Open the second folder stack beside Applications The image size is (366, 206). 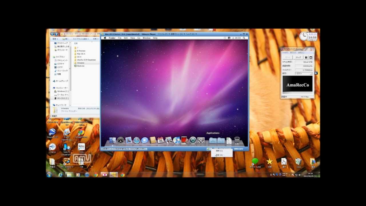pyautogui.click(x=221, y=140)
